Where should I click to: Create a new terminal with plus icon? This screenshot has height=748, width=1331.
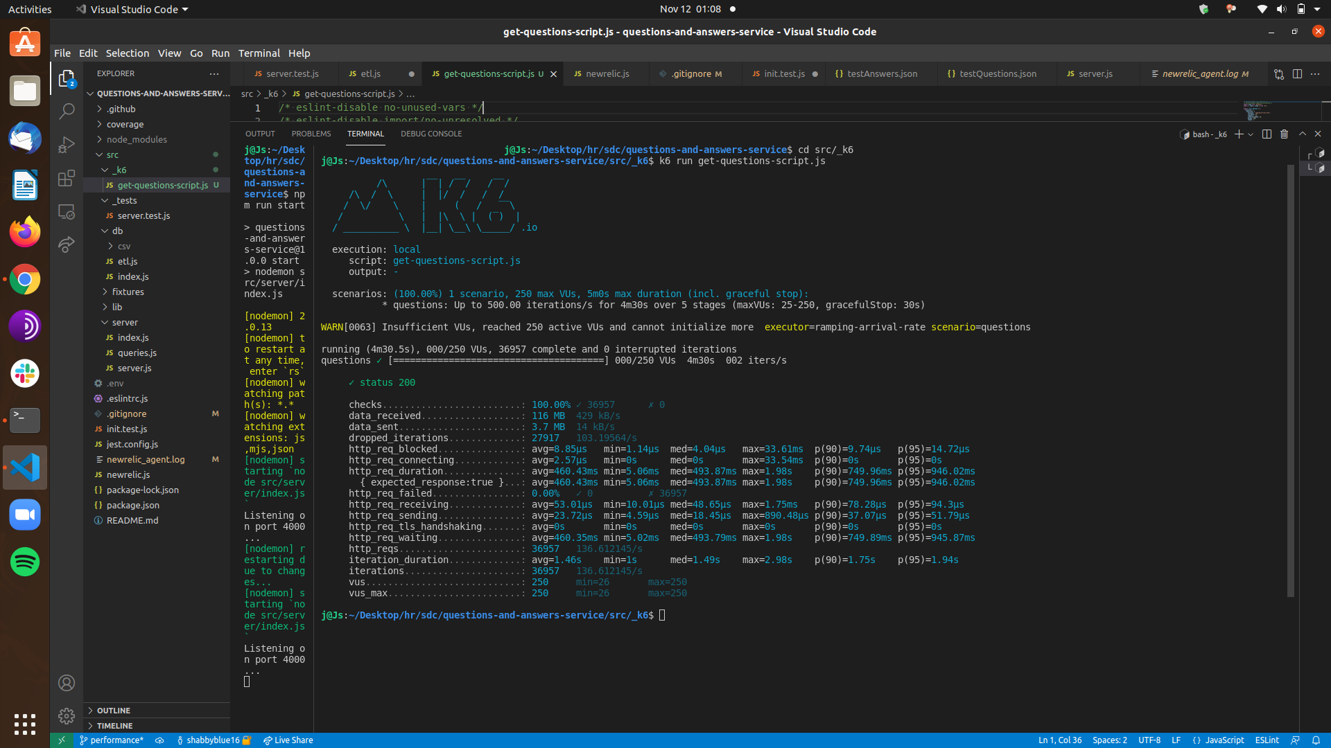pos(1239,134)
